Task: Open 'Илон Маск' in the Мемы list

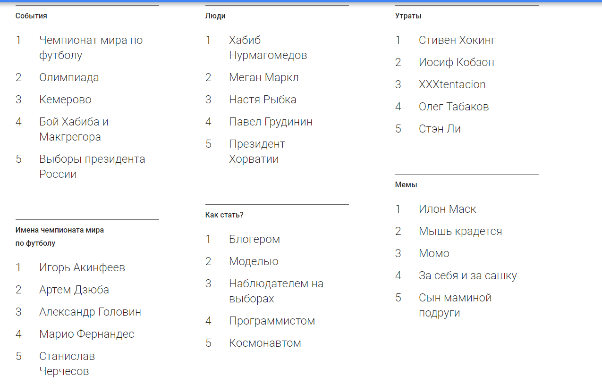Action: (x=447, y=209)
